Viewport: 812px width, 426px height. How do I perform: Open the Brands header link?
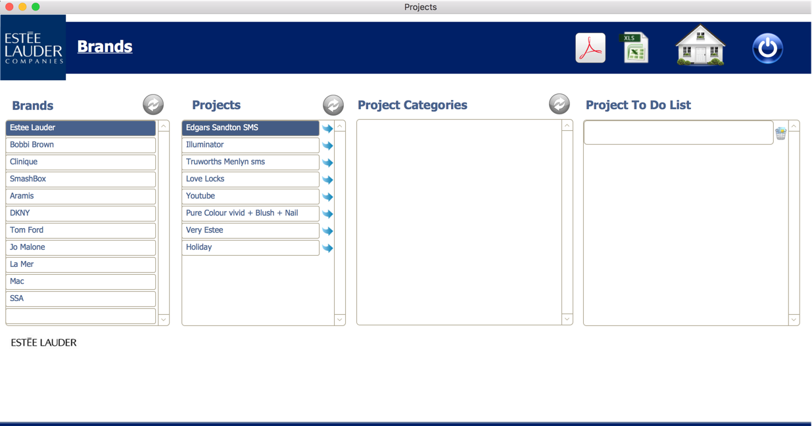105,47
